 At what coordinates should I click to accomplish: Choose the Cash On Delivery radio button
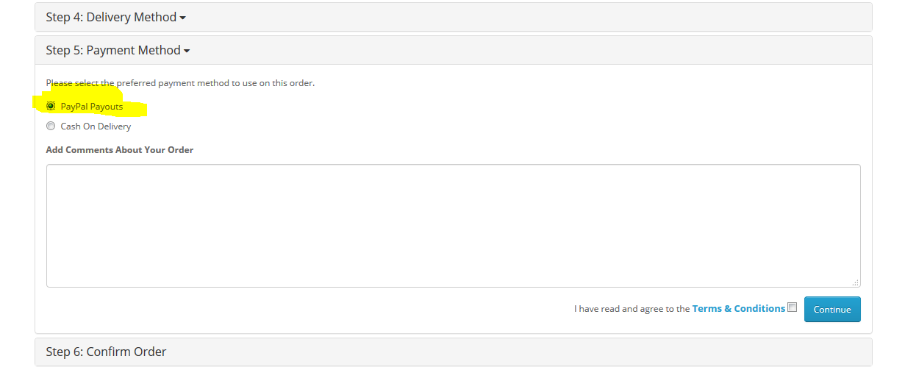(x=51, y=126)
